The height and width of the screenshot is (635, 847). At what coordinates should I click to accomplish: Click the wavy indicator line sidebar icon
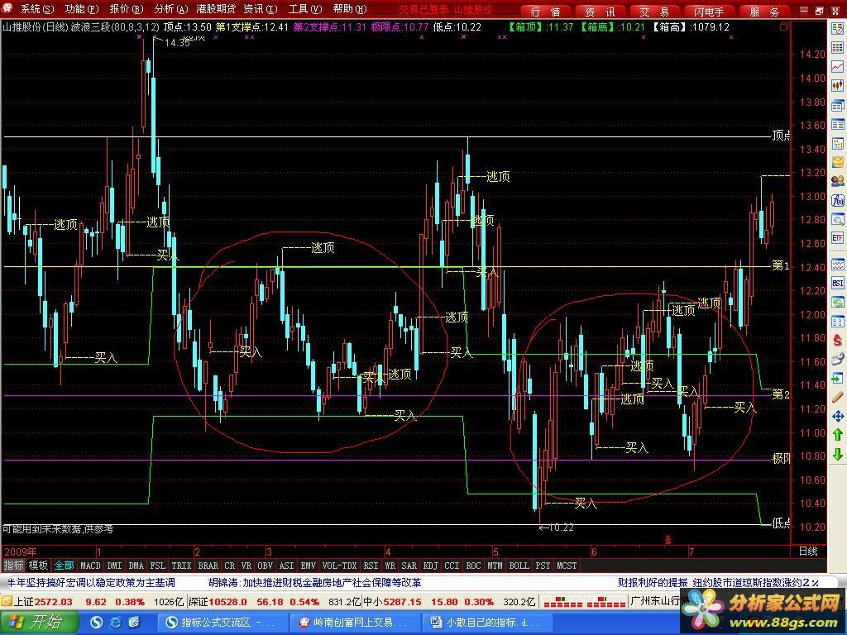click(837, 265)
